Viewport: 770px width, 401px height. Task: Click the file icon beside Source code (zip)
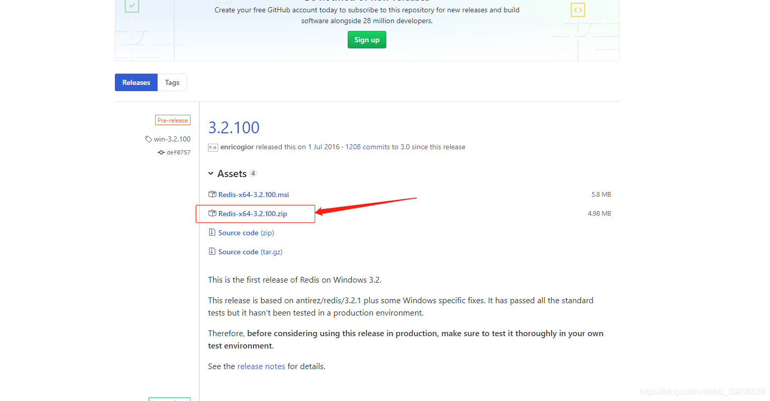[212, 232]
